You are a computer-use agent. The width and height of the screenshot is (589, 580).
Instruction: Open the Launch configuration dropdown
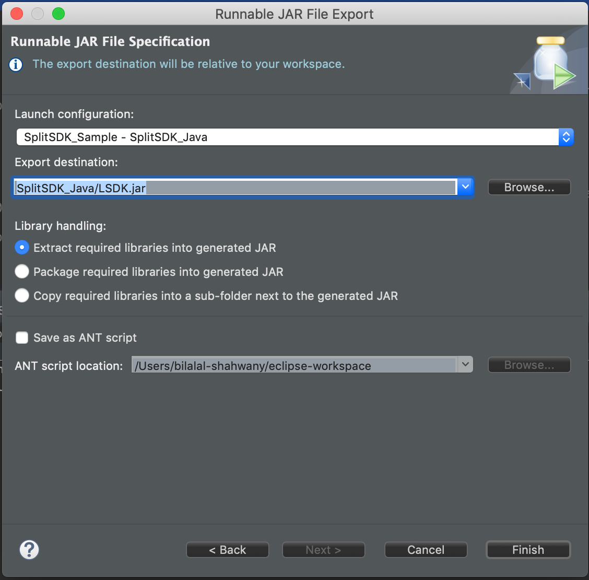(566, 137)
